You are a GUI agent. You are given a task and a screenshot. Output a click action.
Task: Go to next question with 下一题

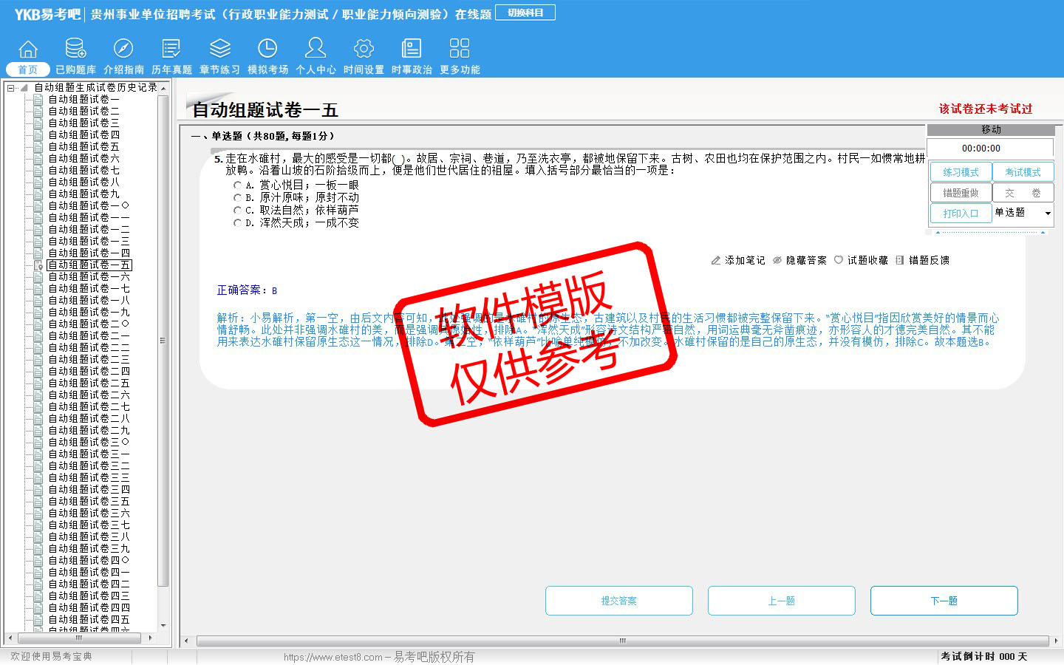point(944,601)
